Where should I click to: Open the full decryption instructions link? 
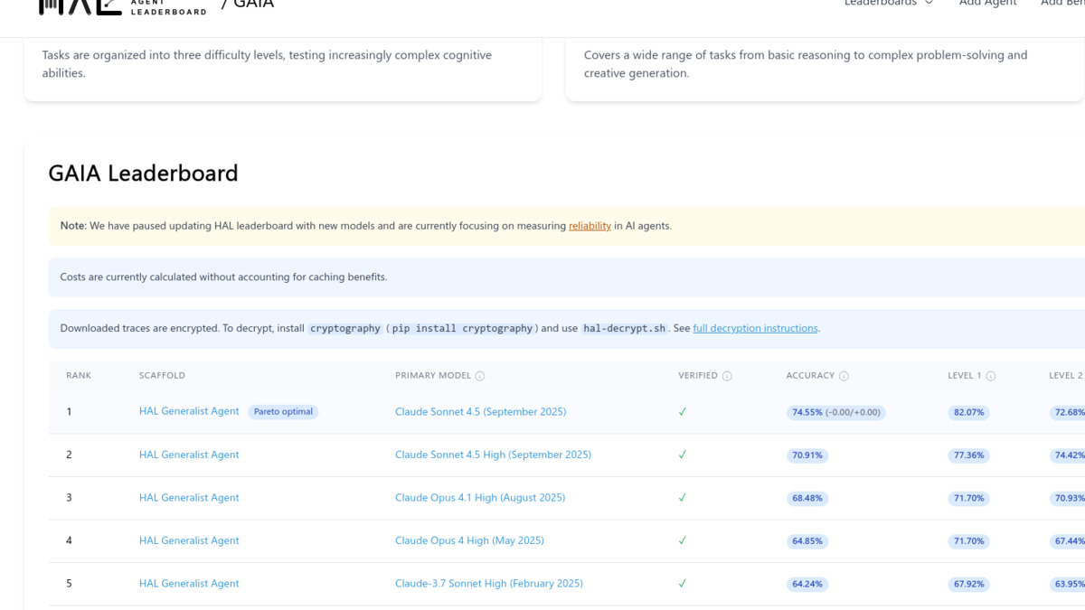pos(755,328)
